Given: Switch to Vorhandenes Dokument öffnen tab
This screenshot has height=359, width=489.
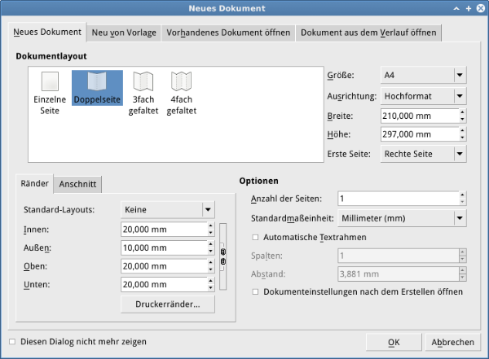Looking at the screenshot, I should [227, 33].
